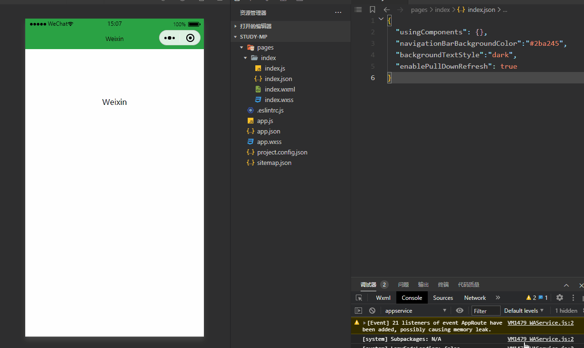Show more devtools tabs via the double chevron

click(x=498, y=297)
